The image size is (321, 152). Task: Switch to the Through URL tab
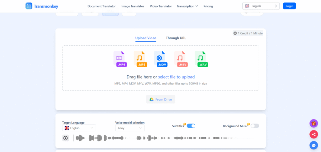(x=176, y=38)
